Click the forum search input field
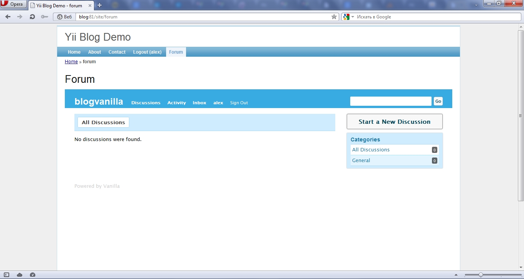 click(391, 101)
